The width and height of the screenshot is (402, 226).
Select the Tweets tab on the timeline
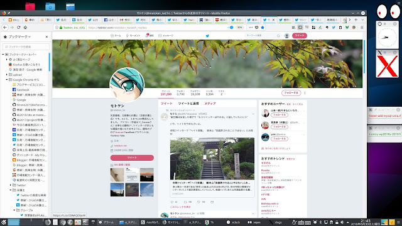[166, 104]
